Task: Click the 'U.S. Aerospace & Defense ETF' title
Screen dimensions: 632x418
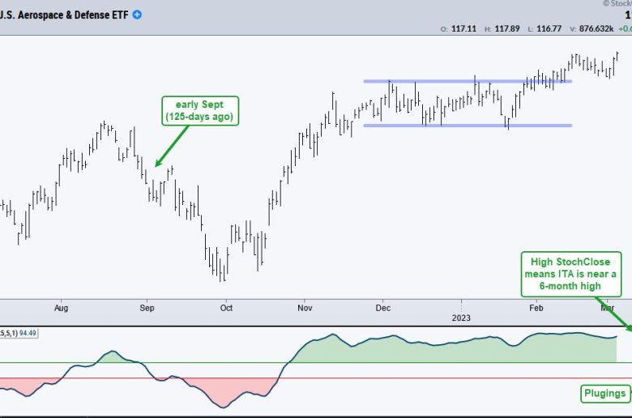Action: [64, 15]
